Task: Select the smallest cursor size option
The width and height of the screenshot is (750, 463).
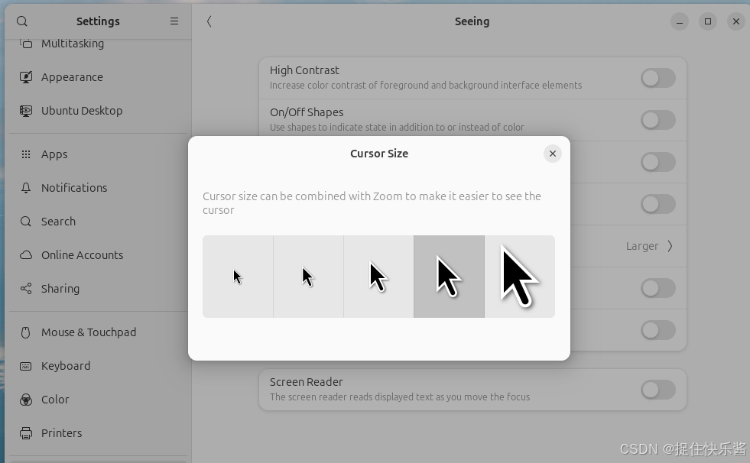Action: click(238, 276)
